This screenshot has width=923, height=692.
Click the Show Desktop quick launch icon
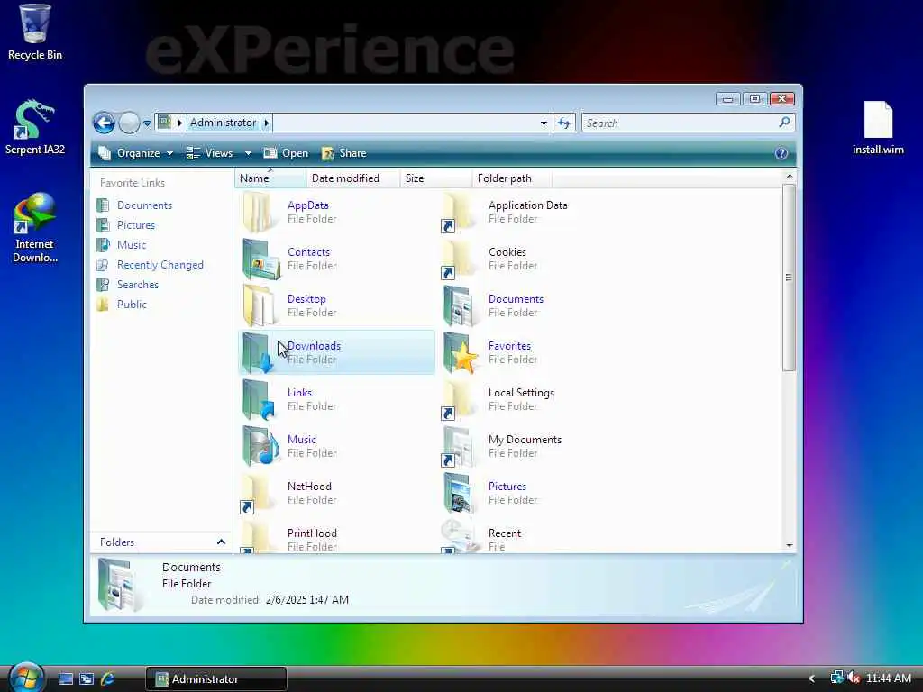pyautogui.click(x=65, y=679)
